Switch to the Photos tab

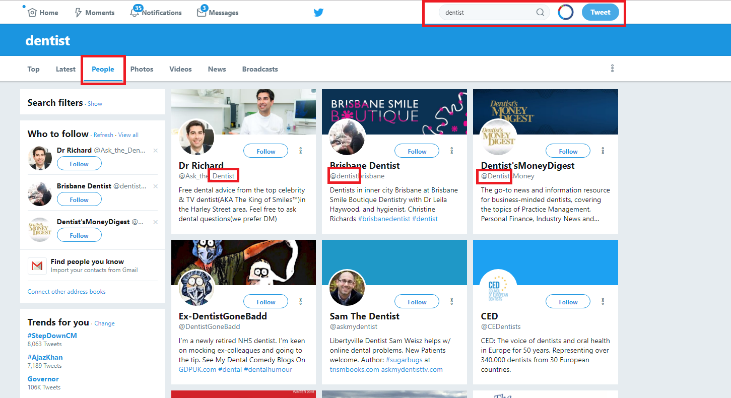tap(142, 69)
